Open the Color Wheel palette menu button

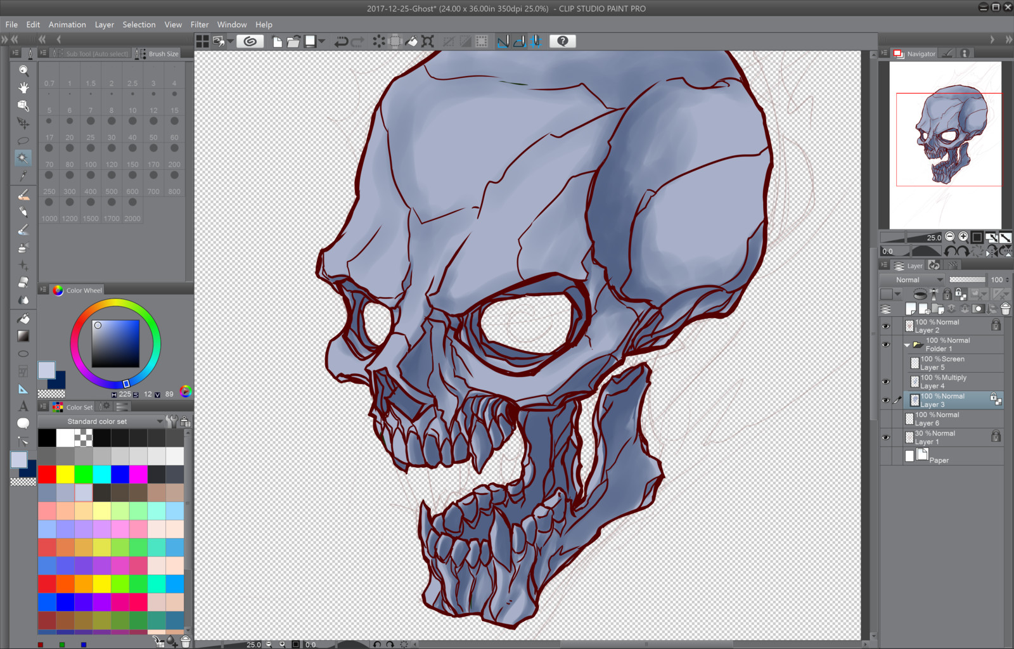click(43, 290)
